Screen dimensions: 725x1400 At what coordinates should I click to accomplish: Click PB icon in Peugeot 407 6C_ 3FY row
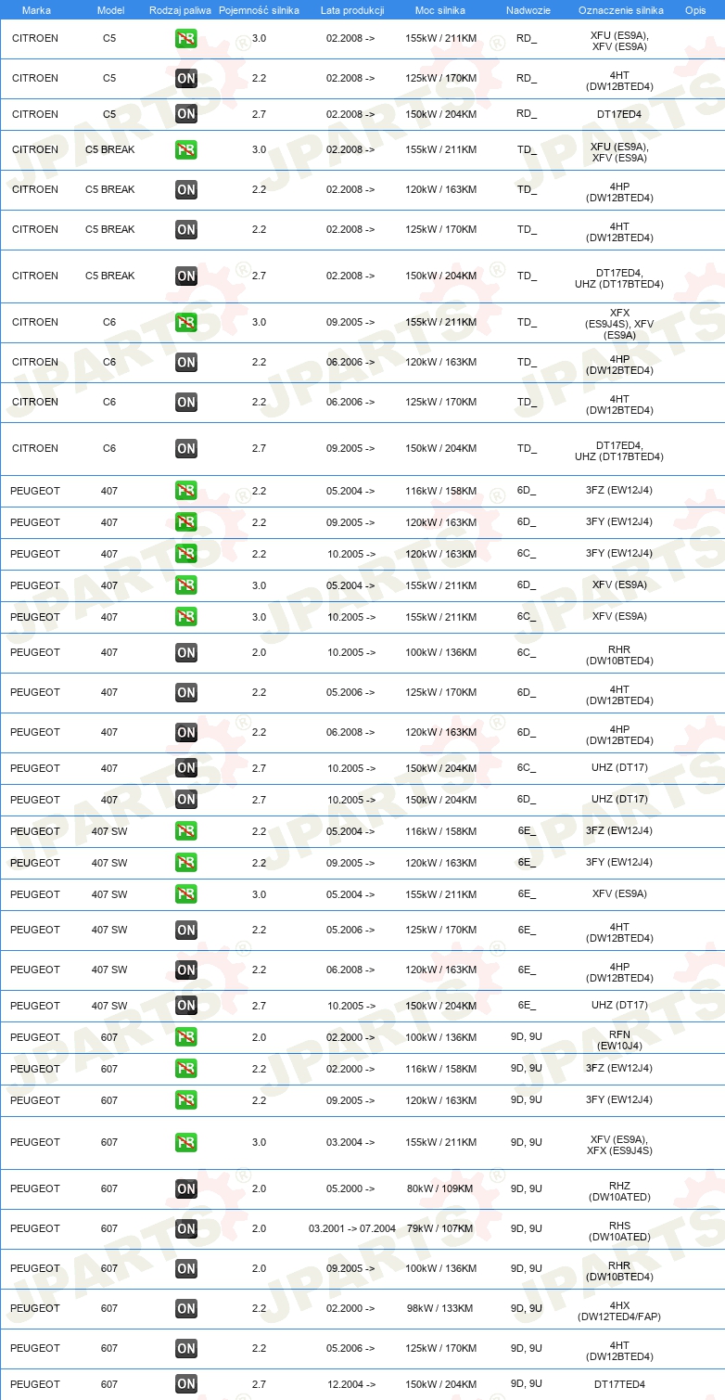(186, 553)
